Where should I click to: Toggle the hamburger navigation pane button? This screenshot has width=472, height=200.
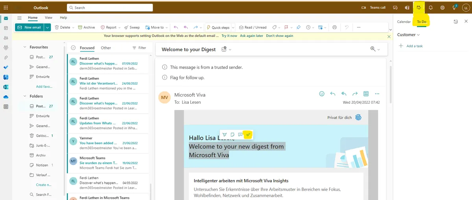pyautogui.click(x=19, y=18)
